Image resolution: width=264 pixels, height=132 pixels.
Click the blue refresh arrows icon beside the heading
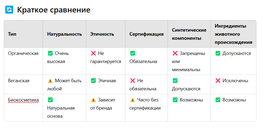click(9, 10)
